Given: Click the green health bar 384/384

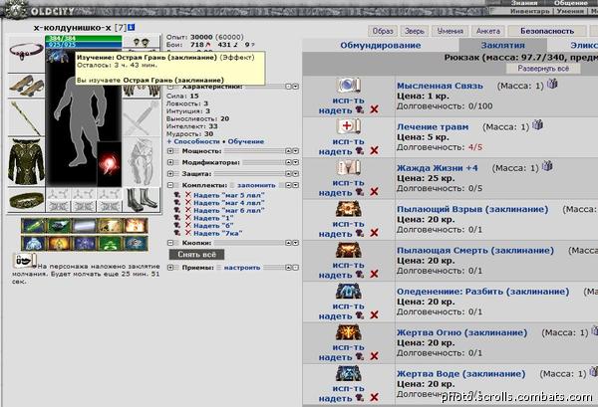Looking at the screenshot, I should (84, 39).
